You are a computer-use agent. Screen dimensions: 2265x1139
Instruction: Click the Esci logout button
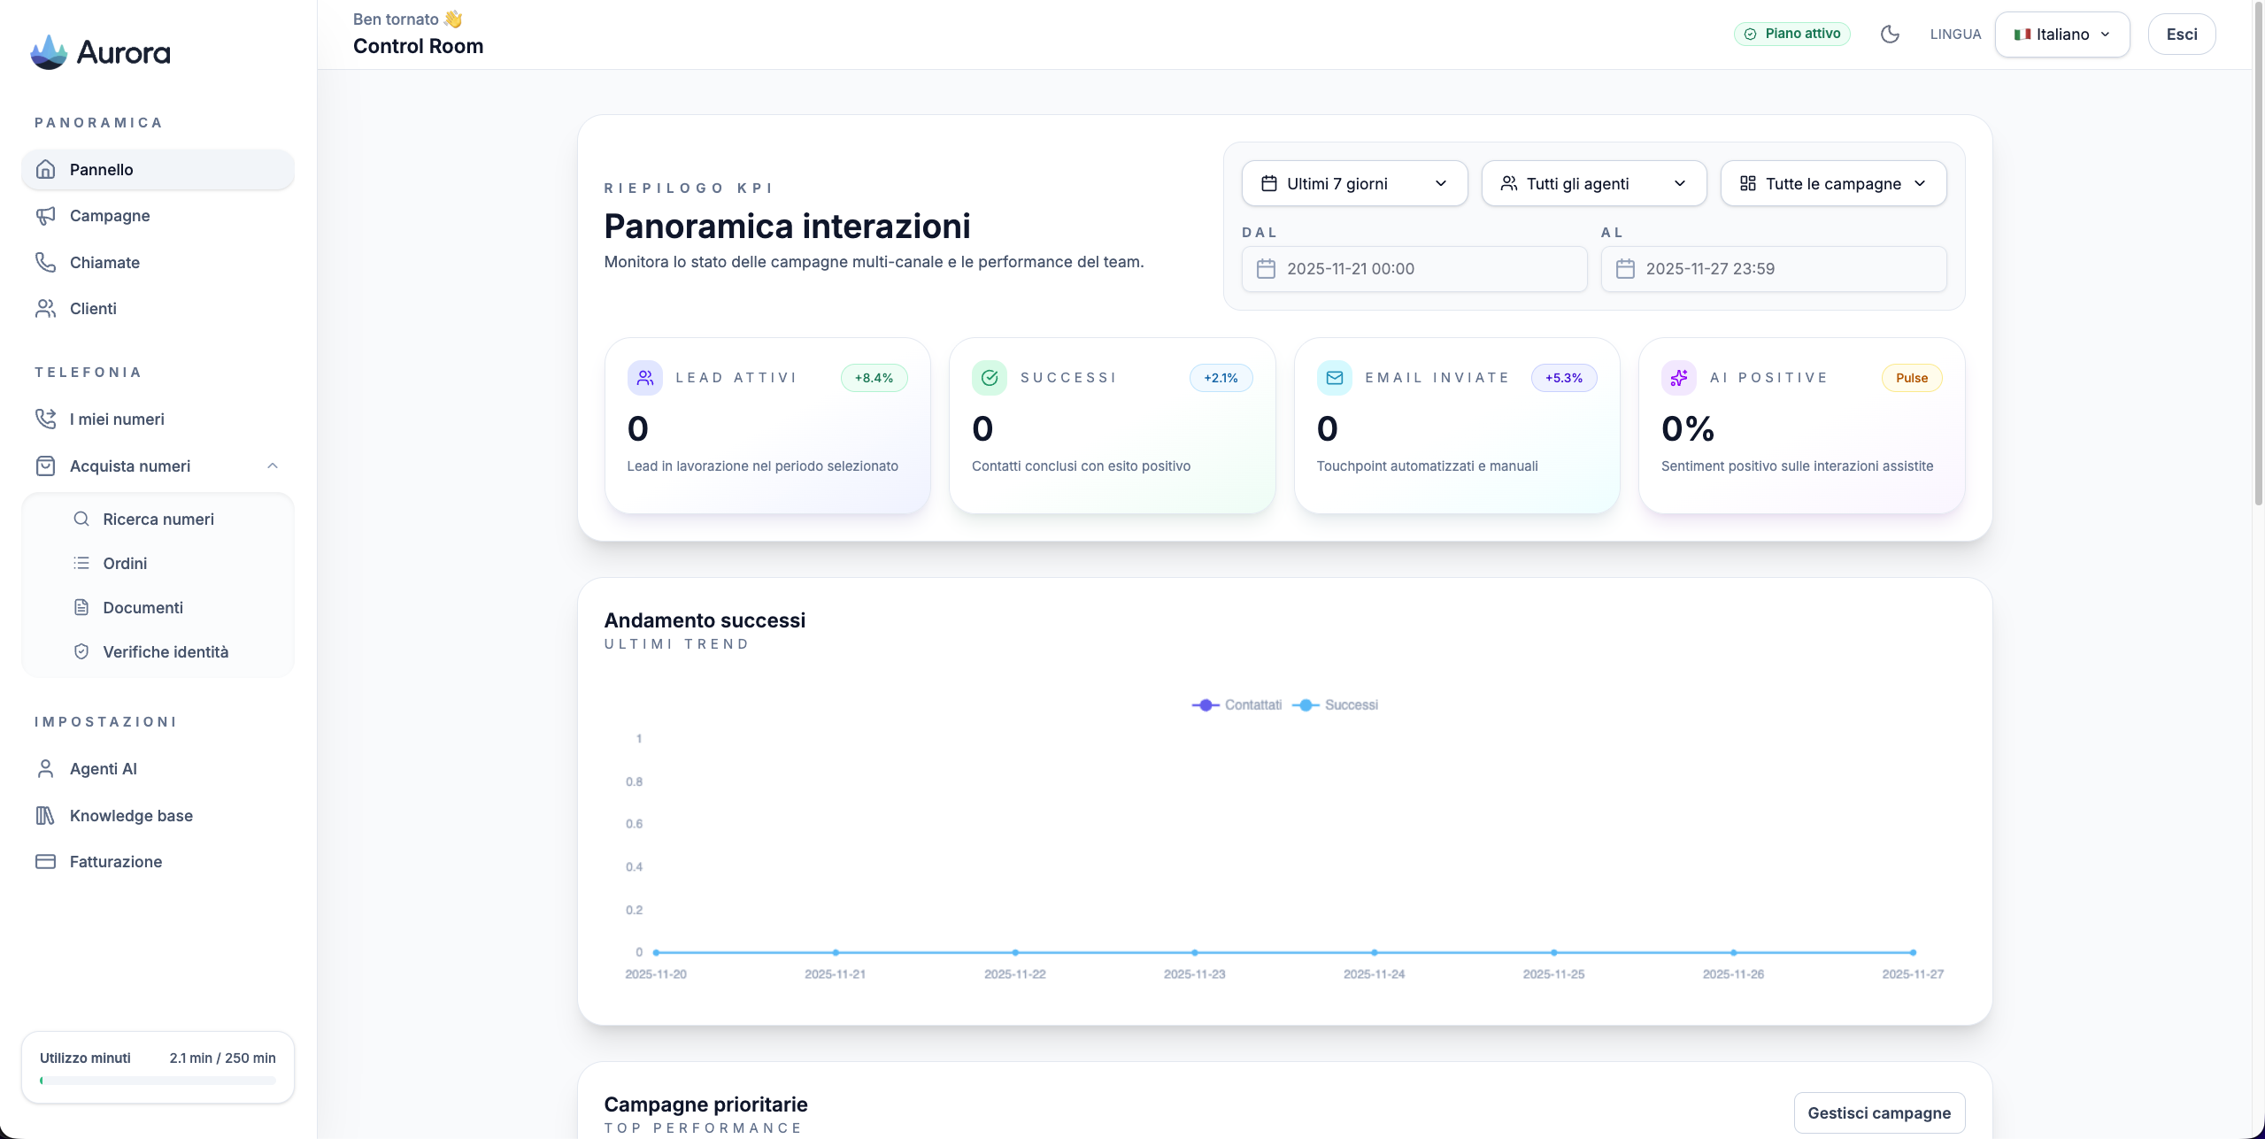(2181, 35)
